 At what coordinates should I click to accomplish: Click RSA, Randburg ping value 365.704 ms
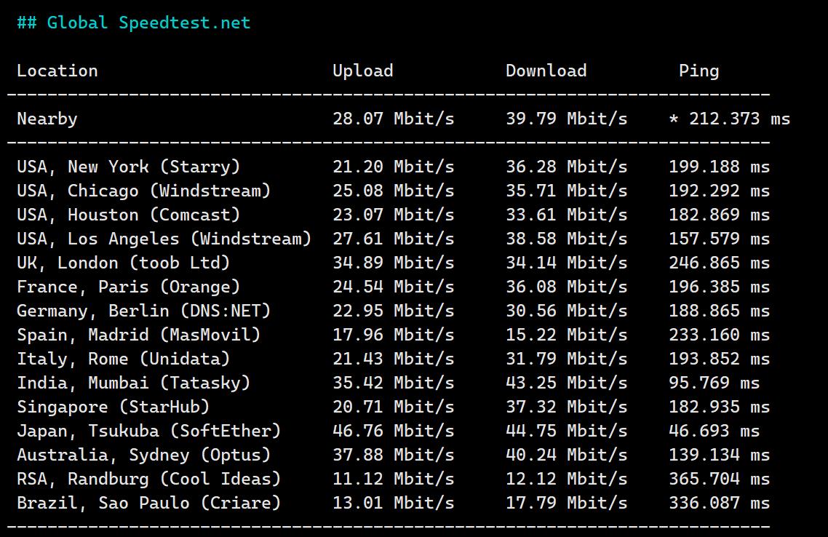click(719, 479)
